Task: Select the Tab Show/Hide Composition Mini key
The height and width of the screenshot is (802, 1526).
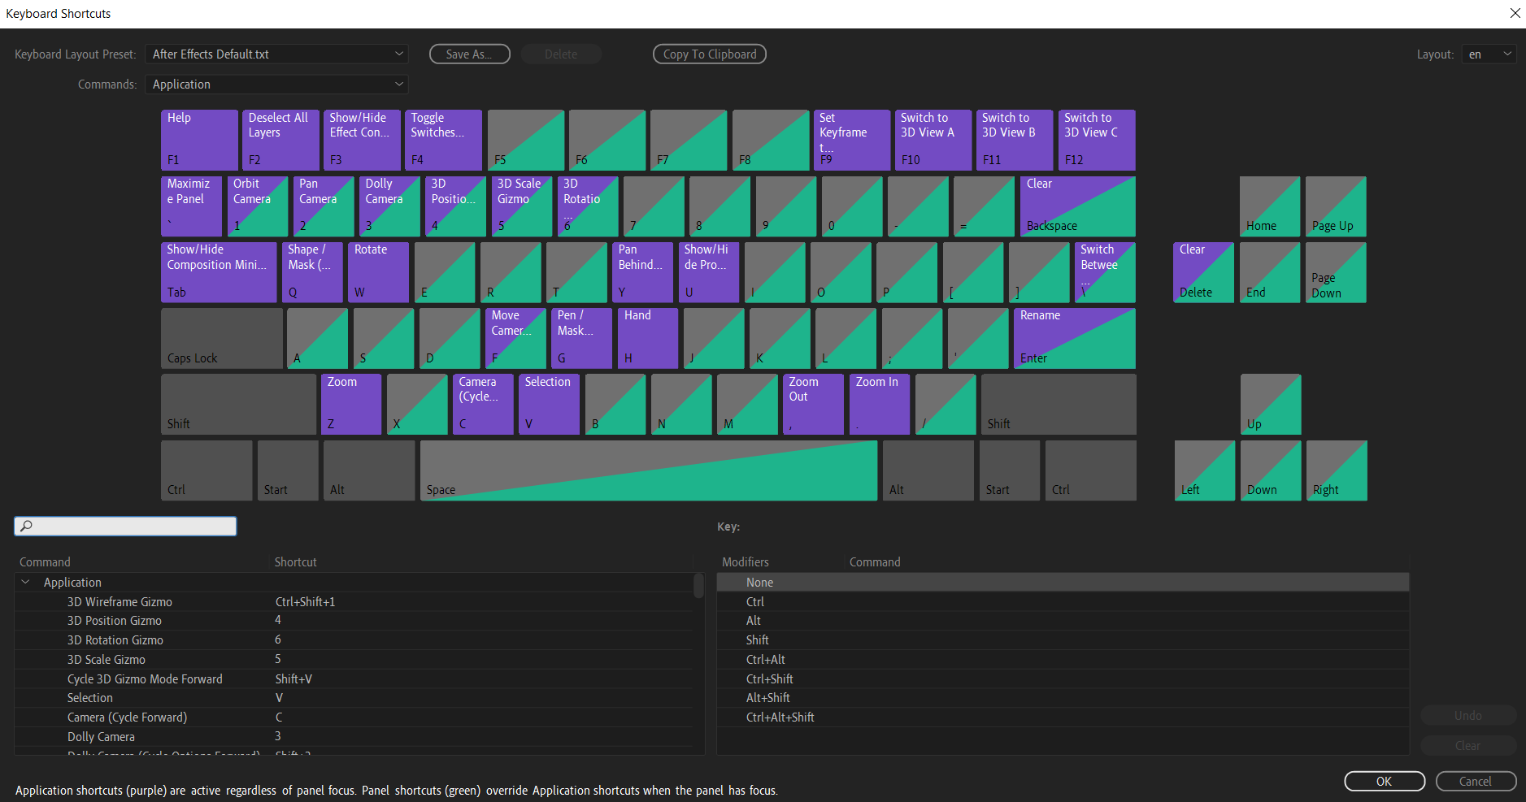Action: tap(219, 272)
